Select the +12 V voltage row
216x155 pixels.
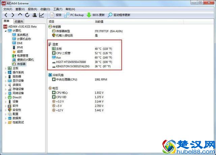[78, 110]
